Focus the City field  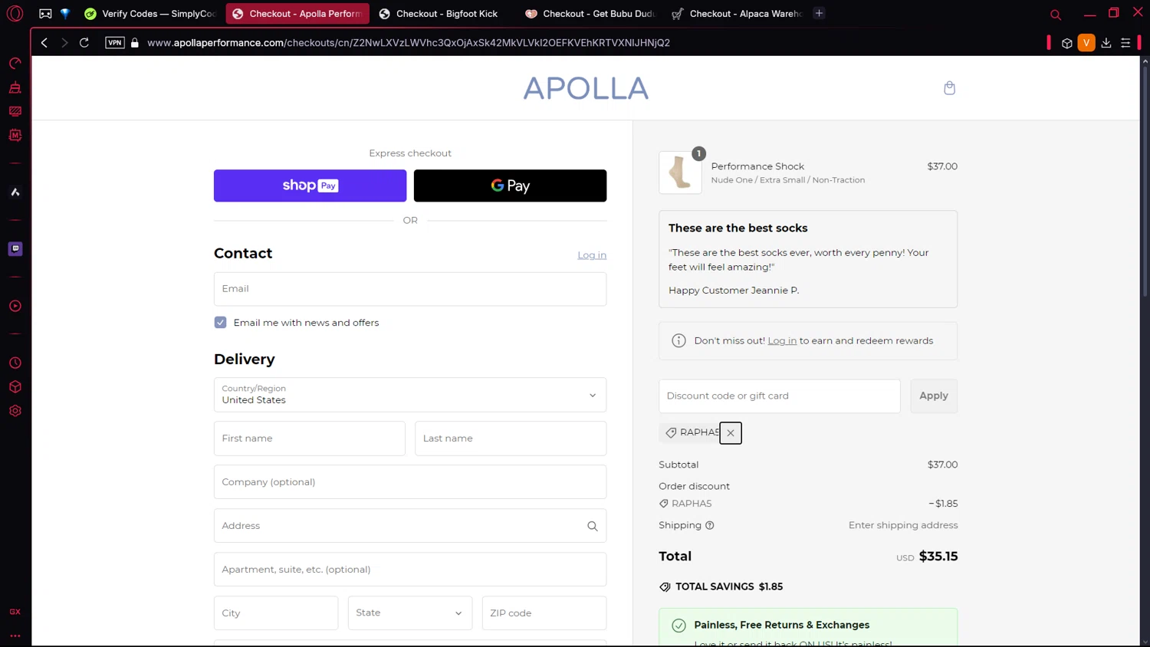pyautogui.click(x=276, y=613)
